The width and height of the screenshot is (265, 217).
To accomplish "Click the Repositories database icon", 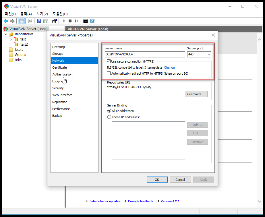I will (x=11, y=34).
